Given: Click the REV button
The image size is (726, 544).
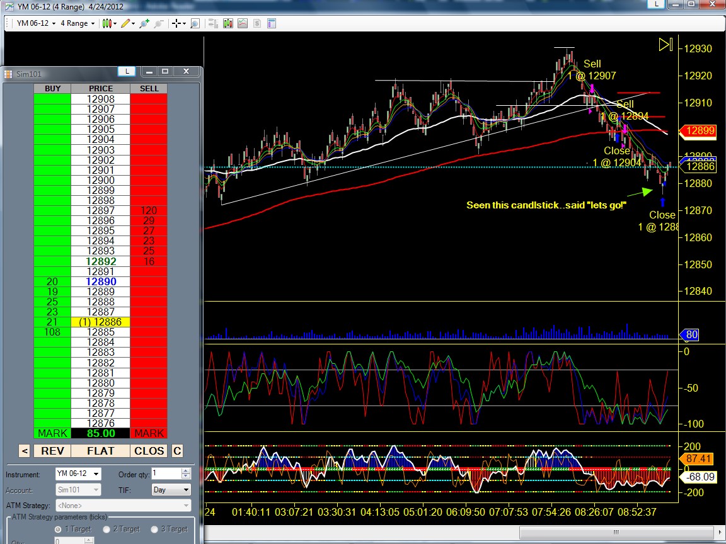Looking at the screenshot, I should (x=52, y=451).
